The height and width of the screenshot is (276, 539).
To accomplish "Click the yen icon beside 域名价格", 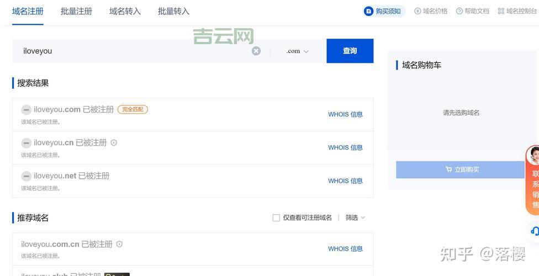I will pos(418,11).
